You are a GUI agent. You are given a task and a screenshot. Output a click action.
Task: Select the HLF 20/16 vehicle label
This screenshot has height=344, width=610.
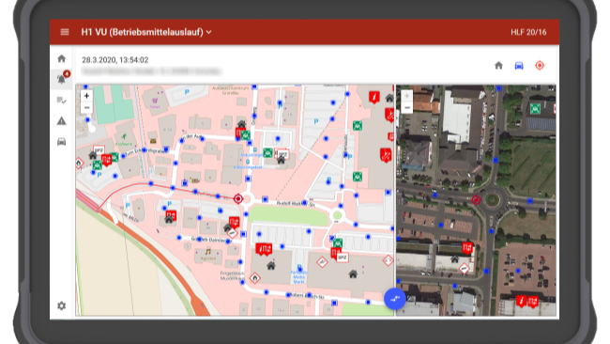pos(528,32)
